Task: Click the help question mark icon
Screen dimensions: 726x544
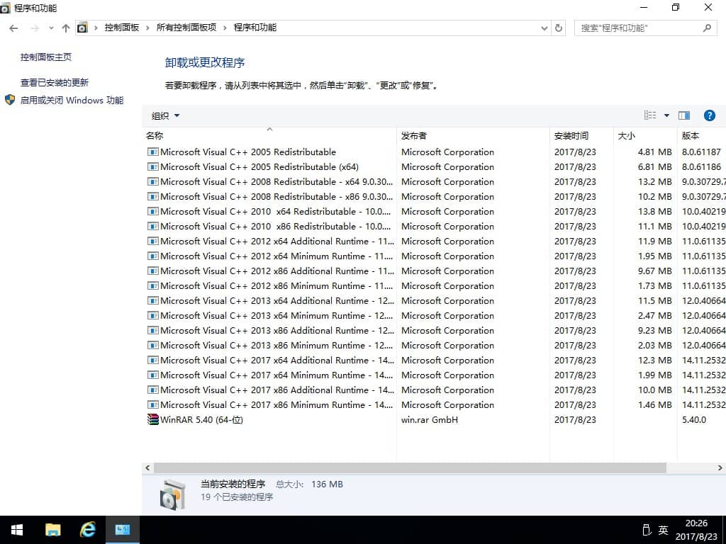Action: [x=709, y=115]
